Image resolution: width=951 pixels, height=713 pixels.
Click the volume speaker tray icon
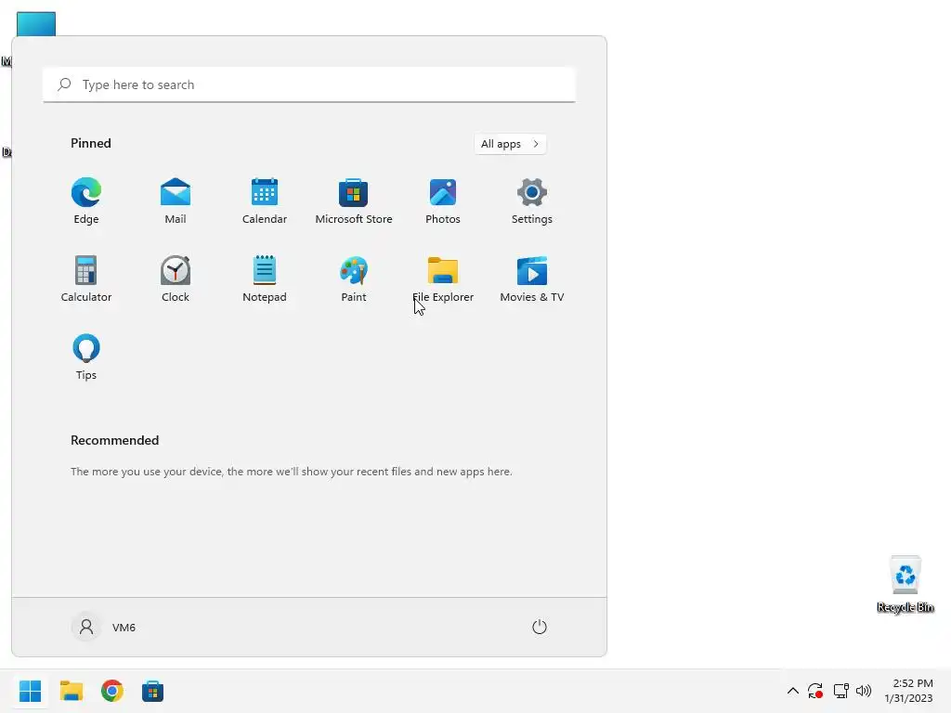click(864, 691)
